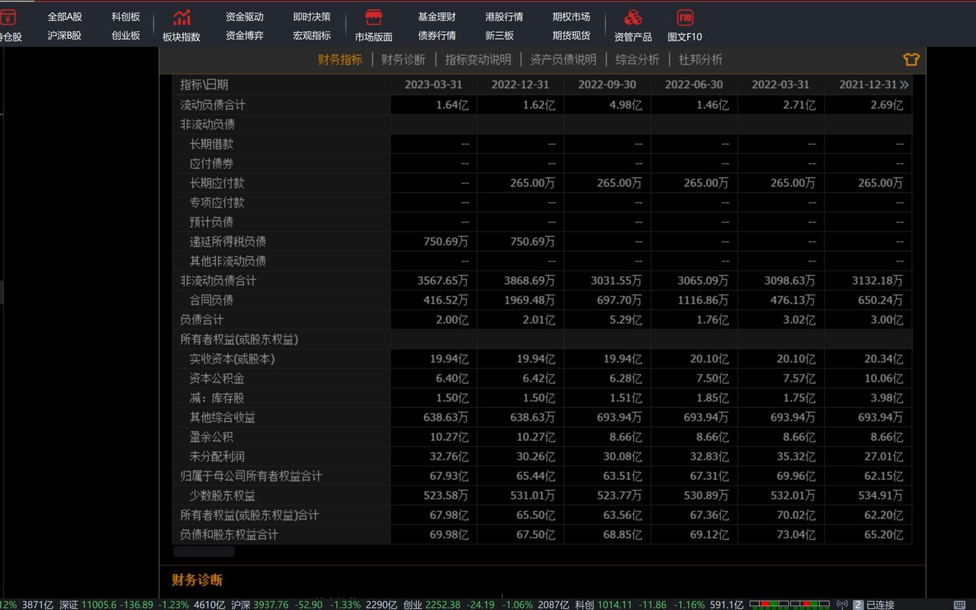
Task: Click the 其他综合收益 row label
Action: (222, 417)
